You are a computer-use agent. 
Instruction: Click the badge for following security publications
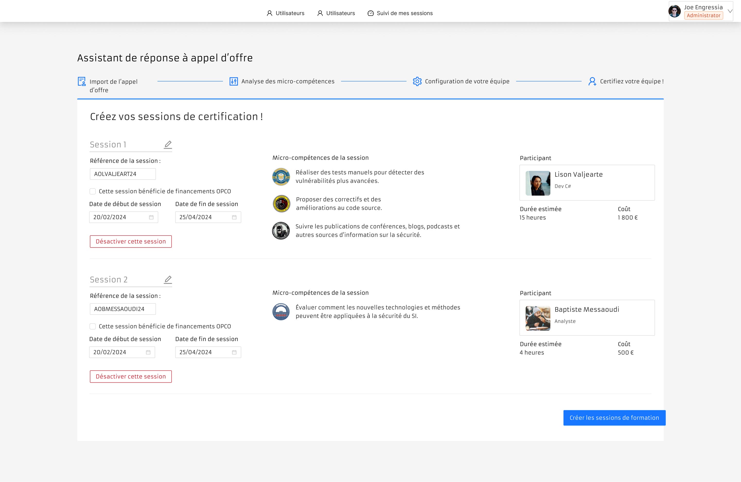[281, 230]
